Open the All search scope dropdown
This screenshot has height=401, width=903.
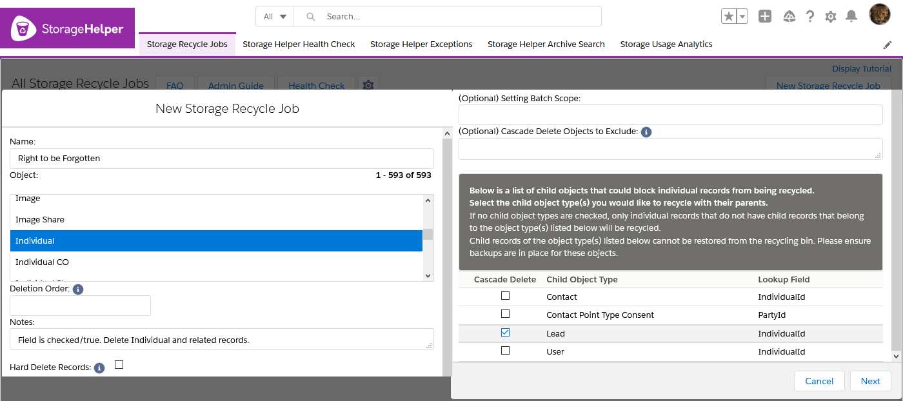[x=275, y=17]
